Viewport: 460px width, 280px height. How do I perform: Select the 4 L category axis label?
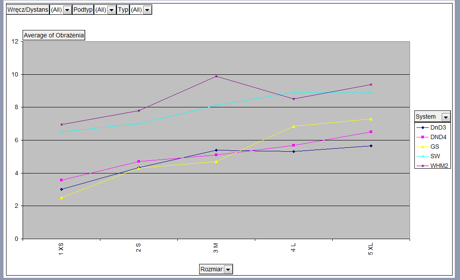point(293,247)
